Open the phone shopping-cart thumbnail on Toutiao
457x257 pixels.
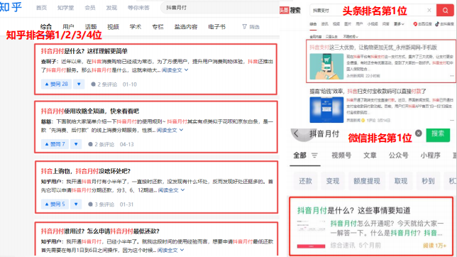click(x=326, y=66)
